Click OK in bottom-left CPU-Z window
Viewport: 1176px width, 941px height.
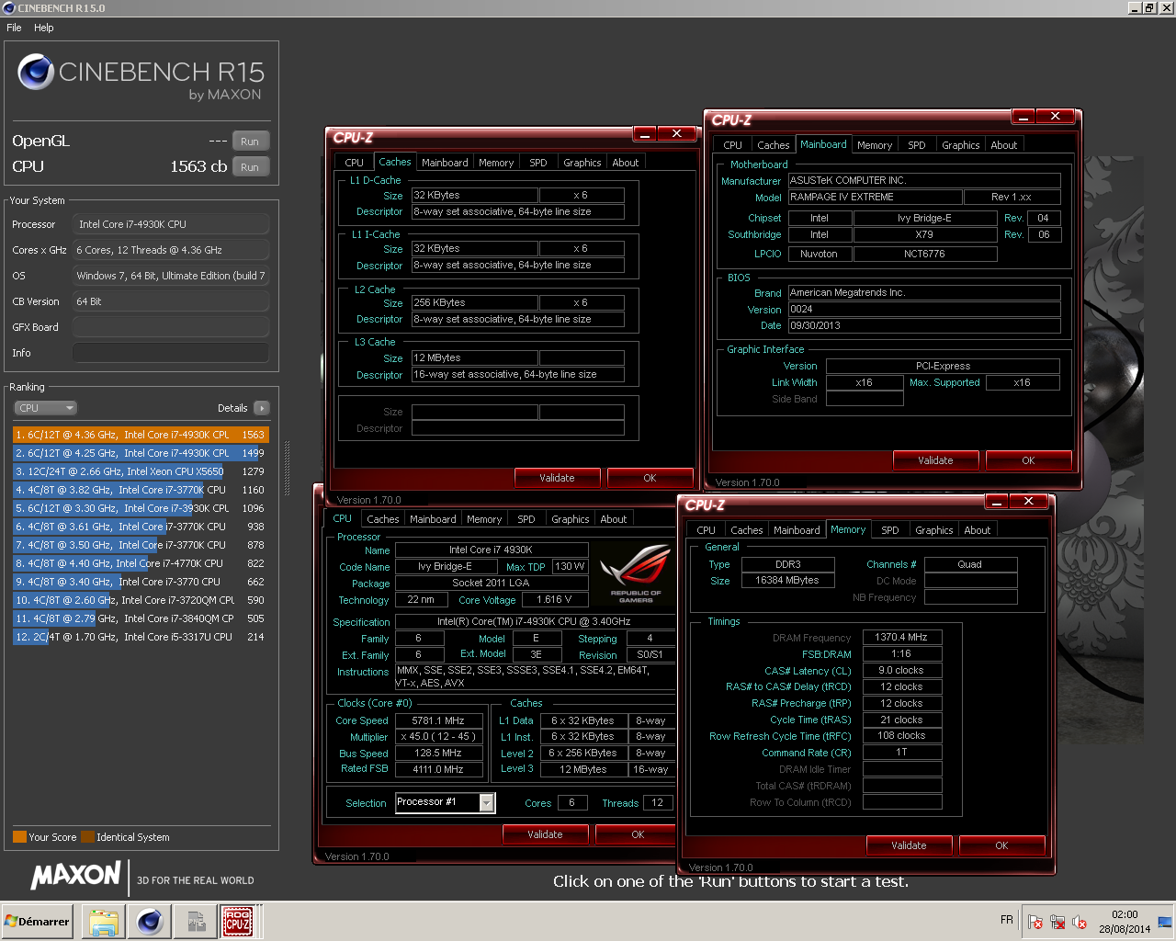(x=638, y=834)
